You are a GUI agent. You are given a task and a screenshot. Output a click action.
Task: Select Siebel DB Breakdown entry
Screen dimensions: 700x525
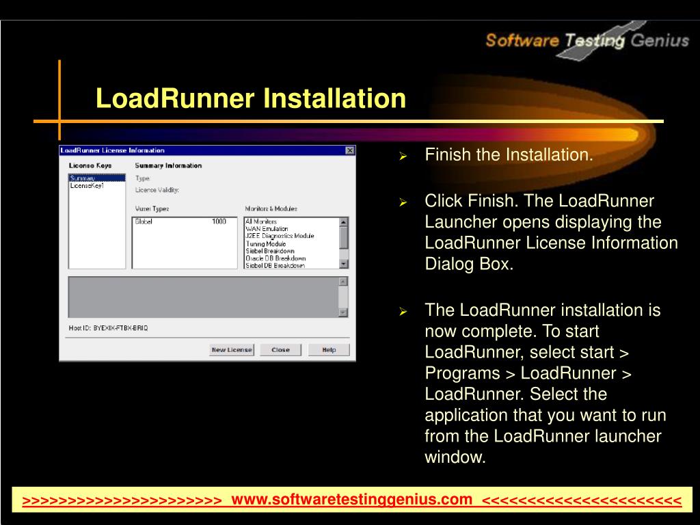(275, 265)
